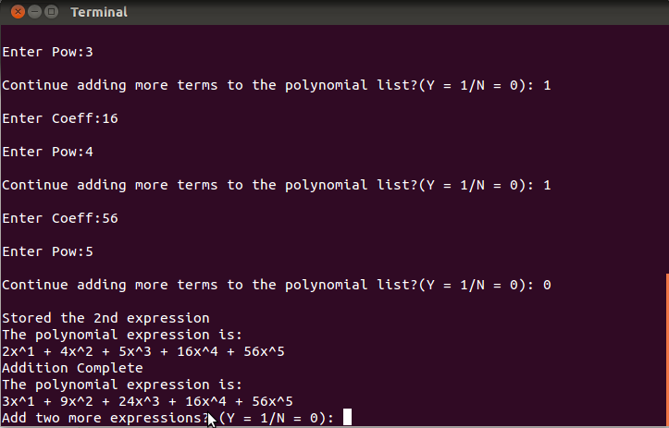Close the Terminal window

[x=18, y=12]
